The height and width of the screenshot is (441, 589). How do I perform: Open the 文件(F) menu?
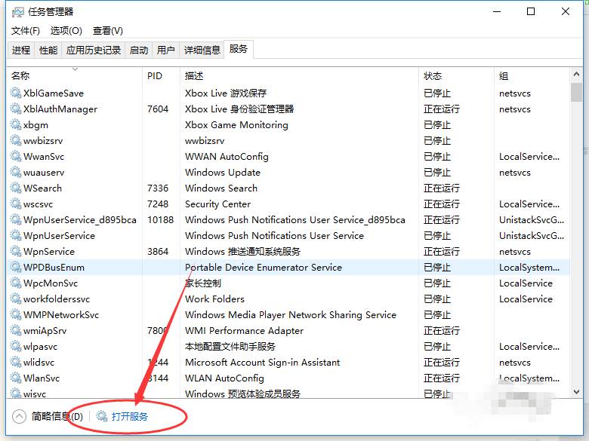pos(26,31)
